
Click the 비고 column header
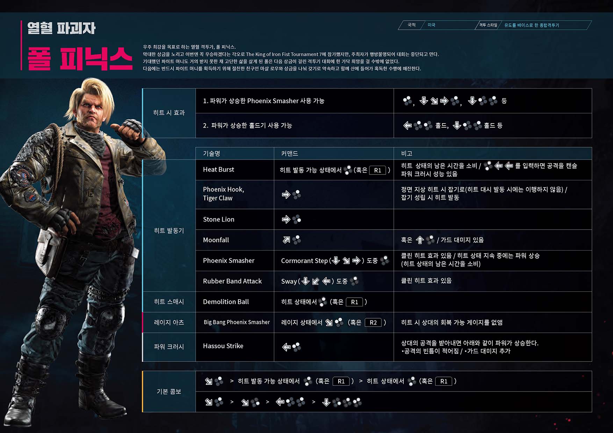click(407, 154)
